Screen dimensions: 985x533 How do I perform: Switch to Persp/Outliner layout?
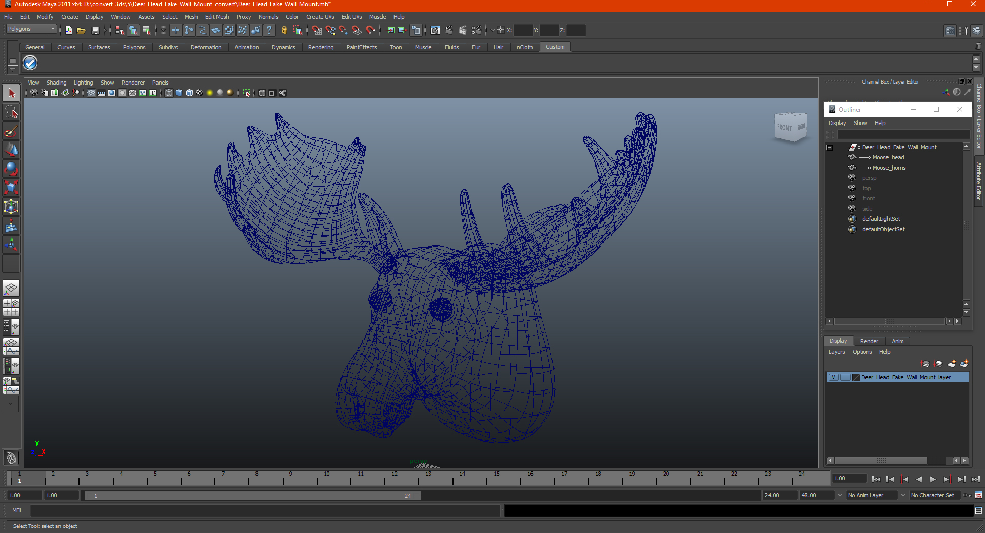click(x=11, y=327)
